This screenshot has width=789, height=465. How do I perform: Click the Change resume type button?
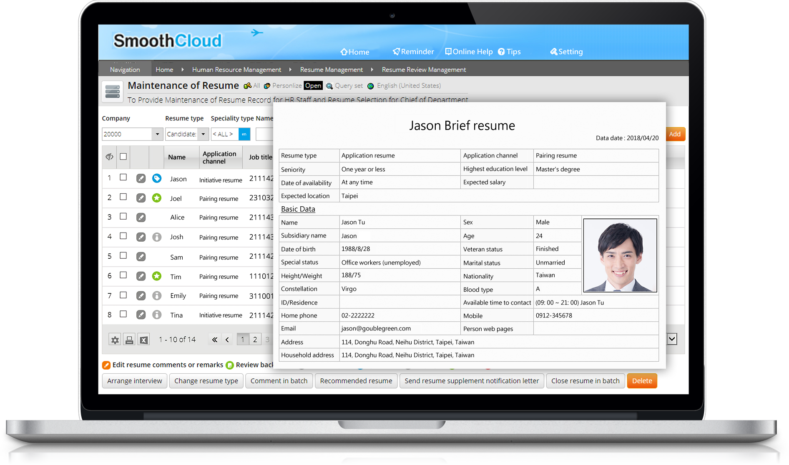(206, 381)
